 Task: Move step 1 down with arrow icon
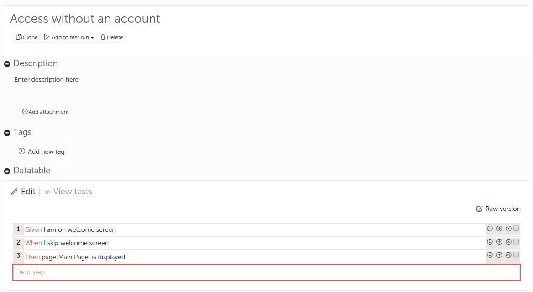point(490,229)
